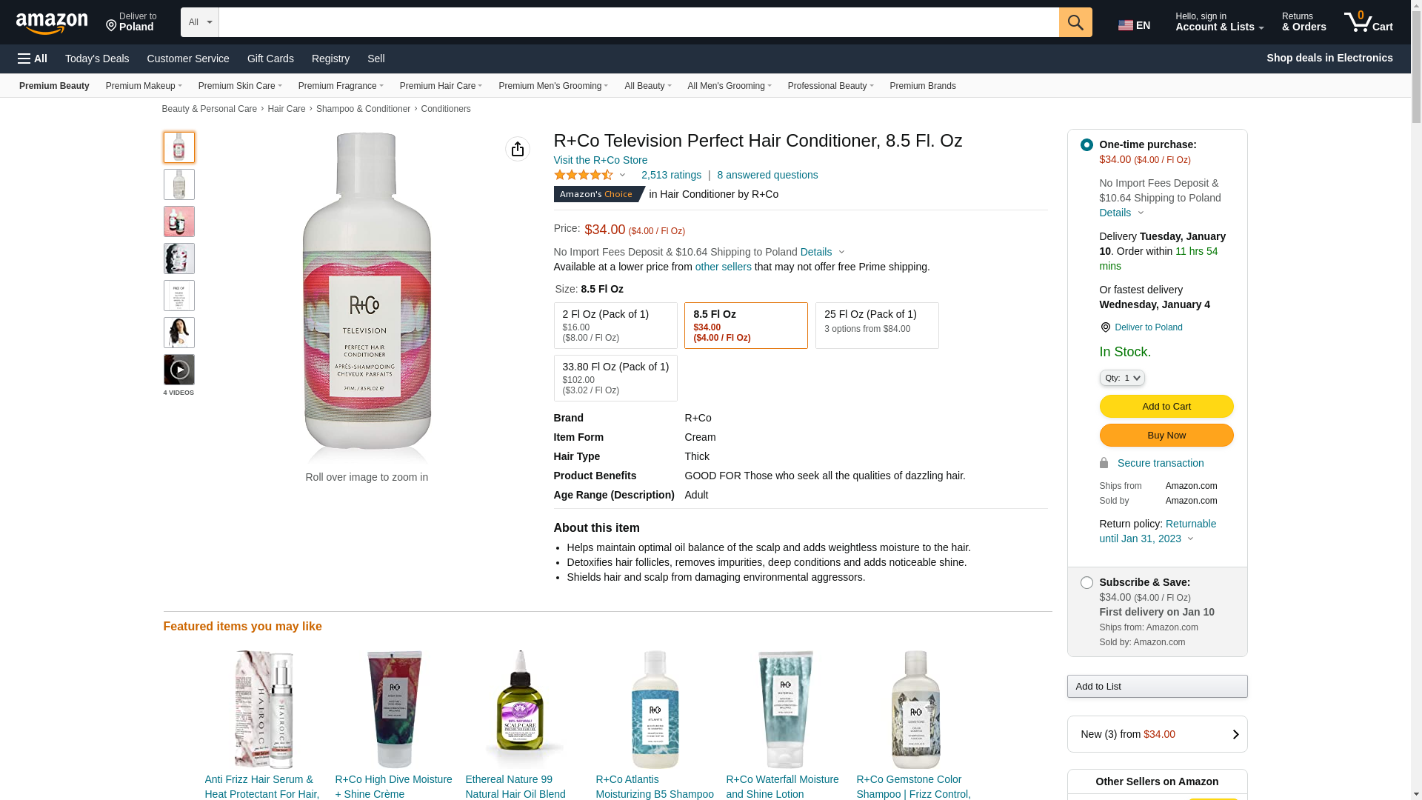Viewport: 1422px width, 800px height.
Task: Expand the star ratings breakdown arrow
Action: [x=622, y=176]
